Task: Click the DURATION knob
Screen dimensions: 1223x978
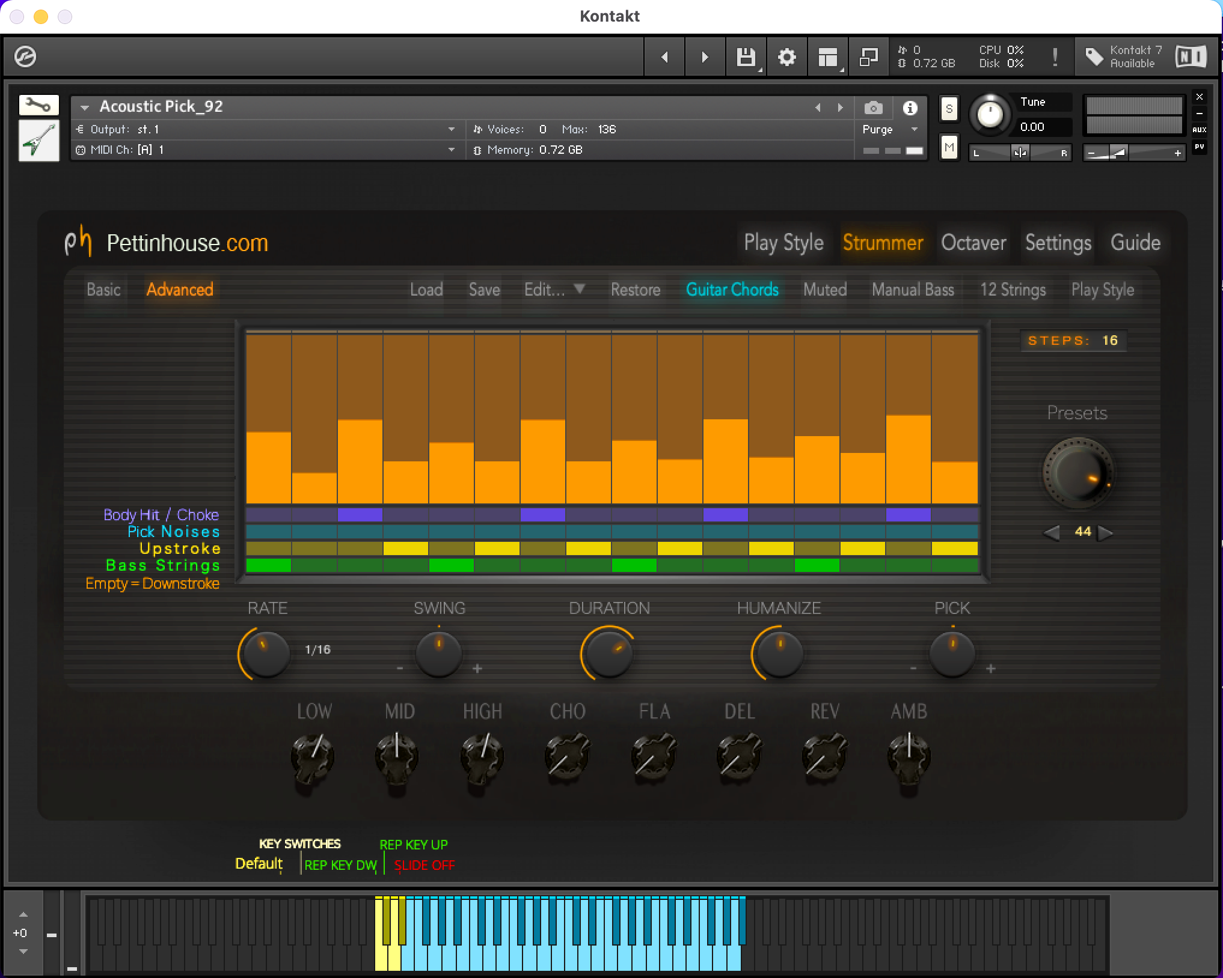Action: [x=608, y=654]
